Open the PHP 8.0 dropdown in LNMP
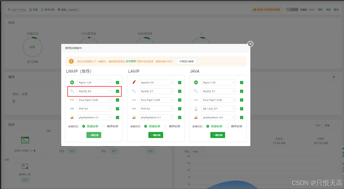Viewport: 344px width, 189px height. 95,109
